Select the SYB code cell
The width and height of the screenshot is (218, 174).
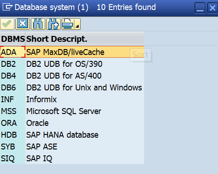point(13,147)
